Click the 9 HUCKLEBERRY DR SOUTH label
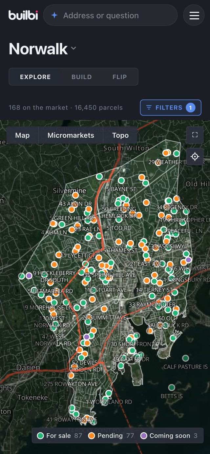Image resolution: width=210 pixels, height=454 pixels. pyautogui.click(x=54, y=277)
